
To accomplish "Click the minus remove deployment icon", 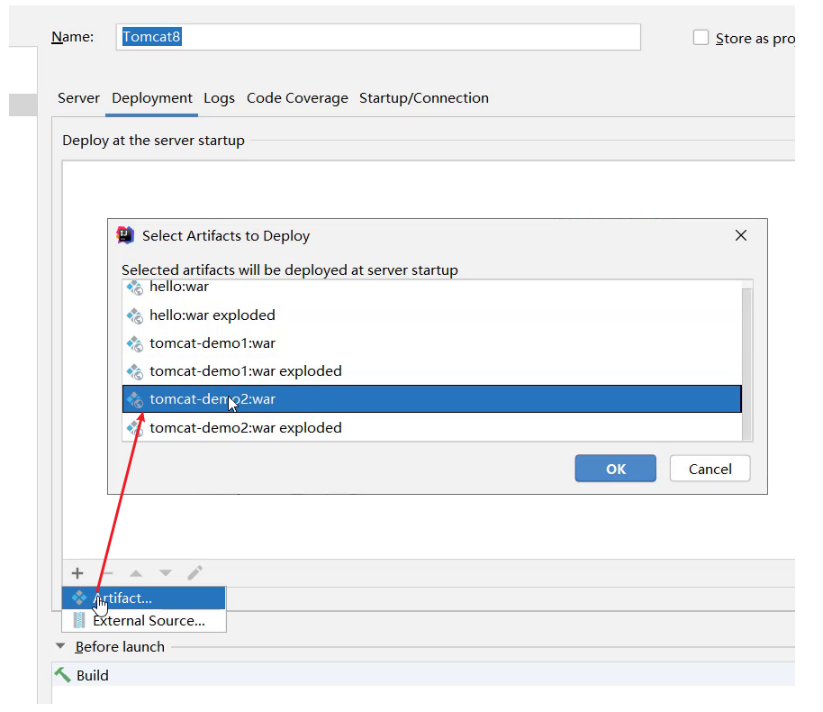I will click(107, 572).
